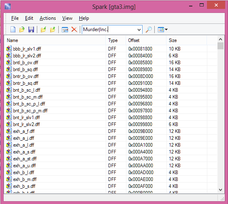Click the Spark app icon in title bar
This screenshot has width=228, height=204.
point(8,6)
